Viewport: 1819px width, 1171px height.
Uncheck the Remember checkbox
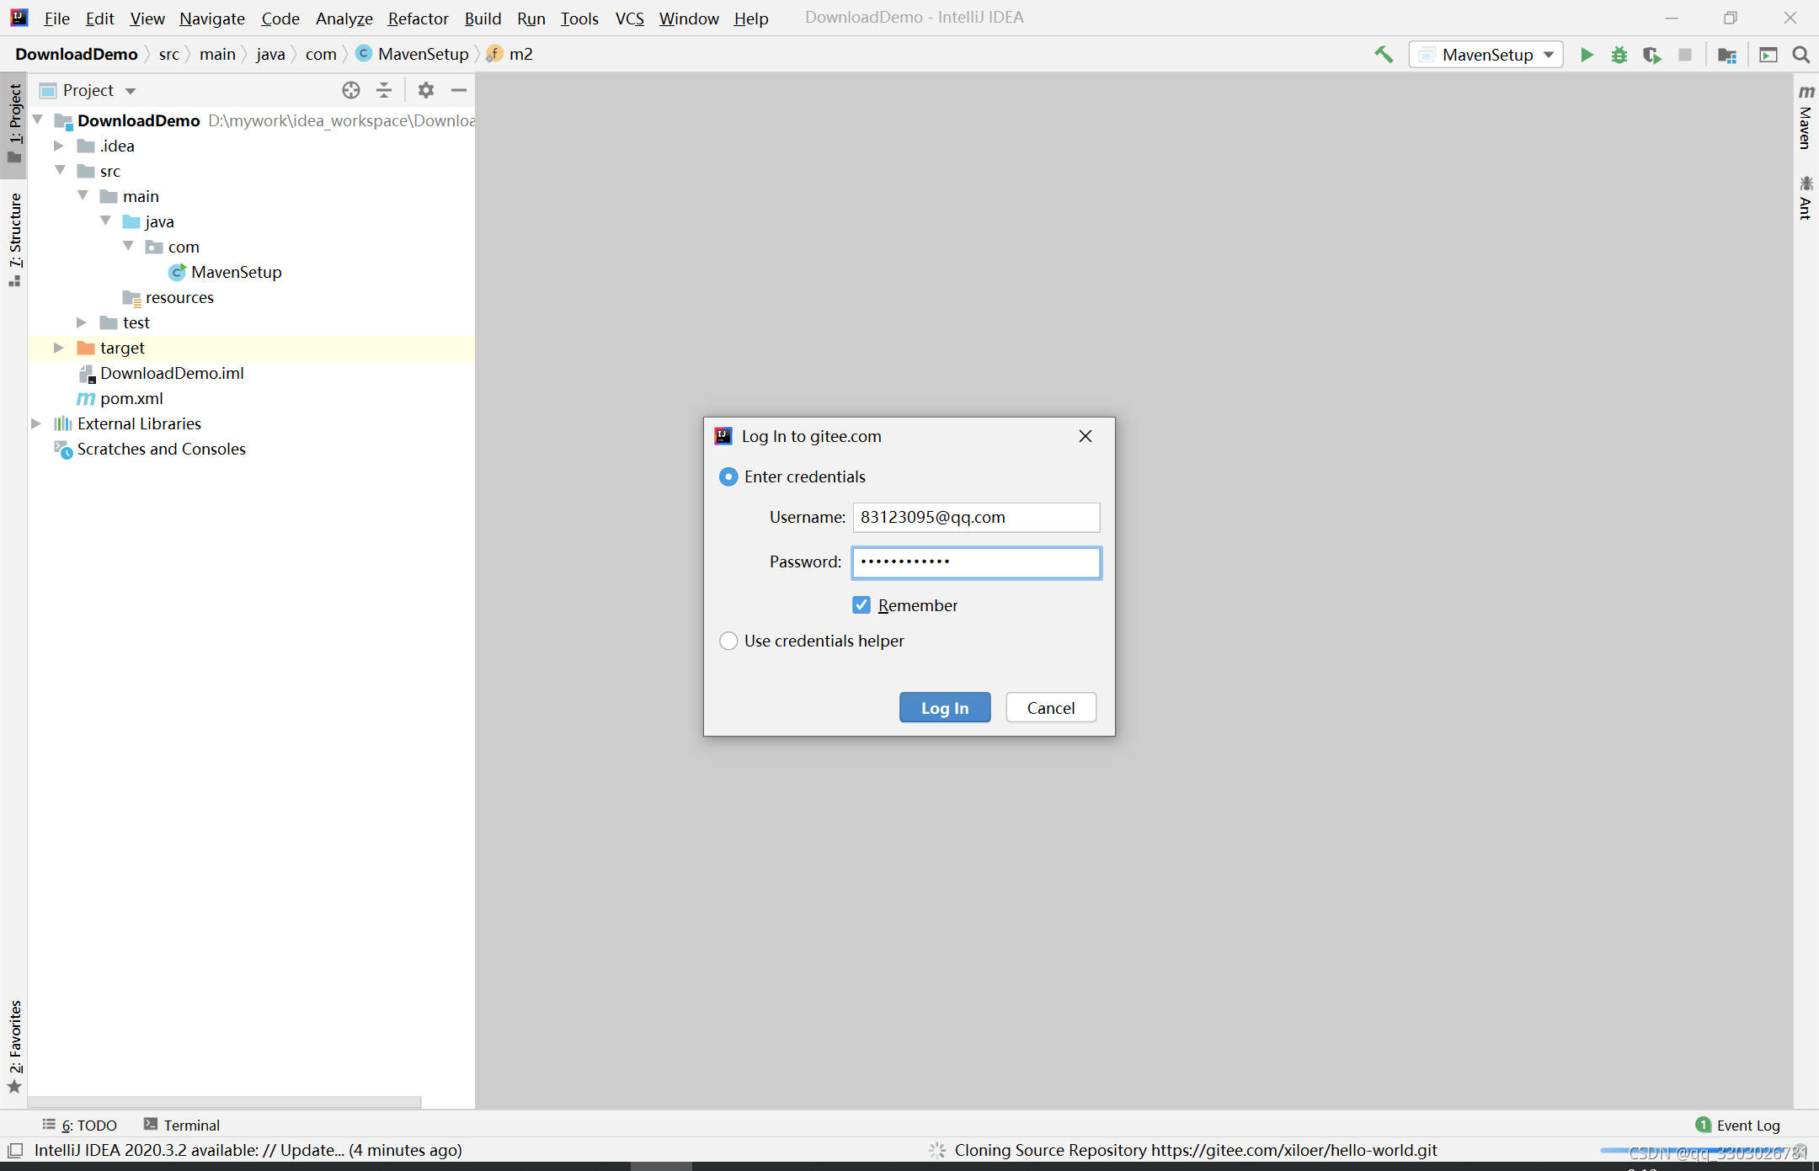[861, 605]
